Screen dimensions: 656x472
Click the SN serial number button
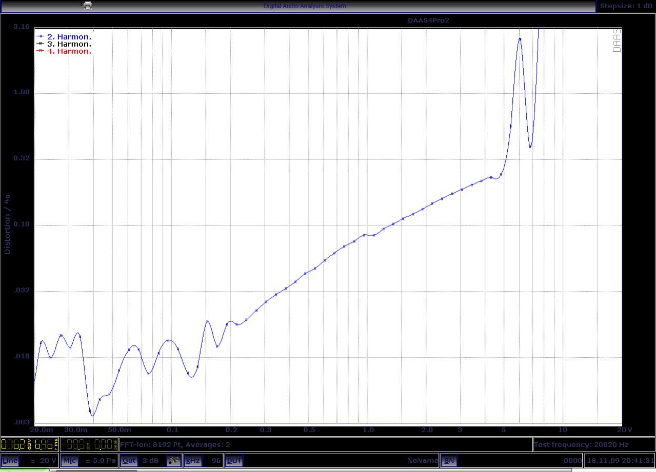(x=449, y=461)
